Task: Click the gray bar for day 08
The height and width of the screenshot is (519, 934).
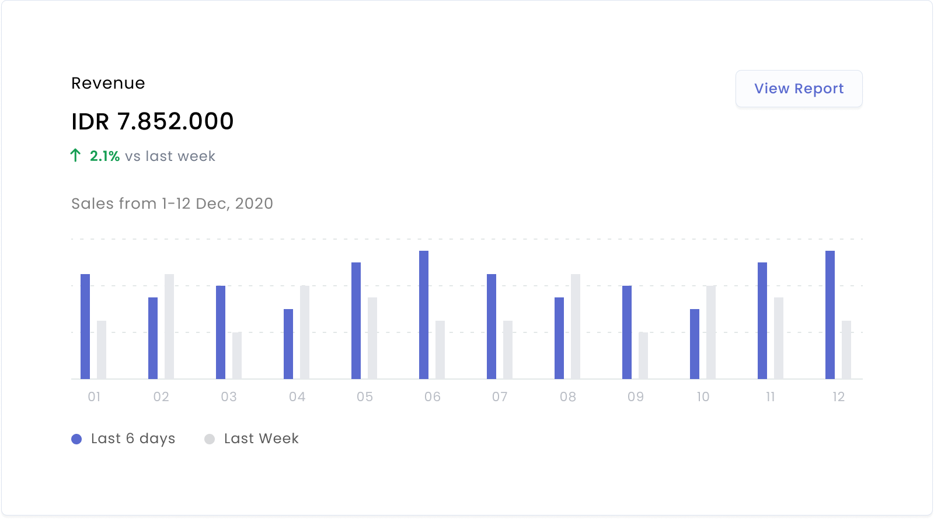Action: pyautogui.click(x=576, y=327)
